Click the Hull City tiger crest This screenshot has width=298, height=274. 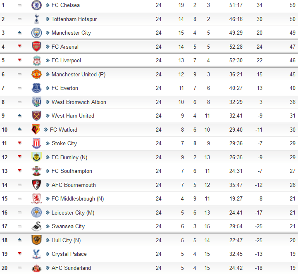36,240
